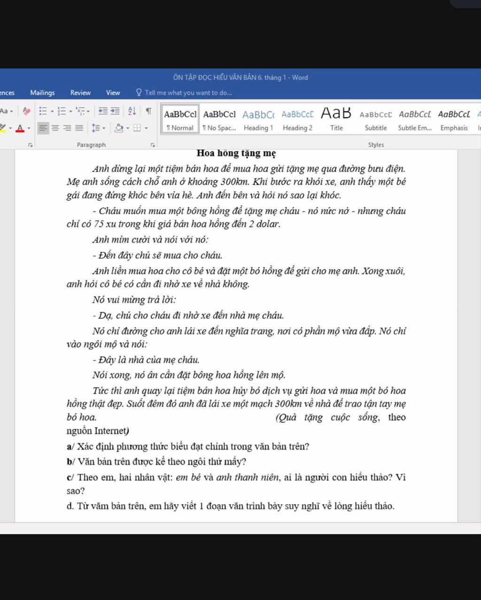Click the font color A icon
The image size is (481, 600).
click(x=20, y=128)
